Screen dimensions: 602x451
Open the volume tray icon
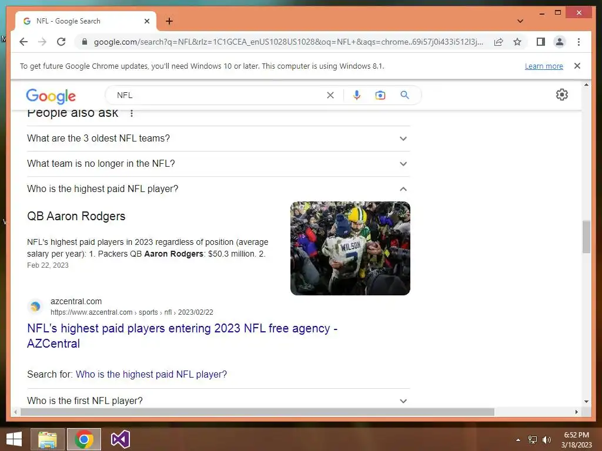[x=546, y=440]
